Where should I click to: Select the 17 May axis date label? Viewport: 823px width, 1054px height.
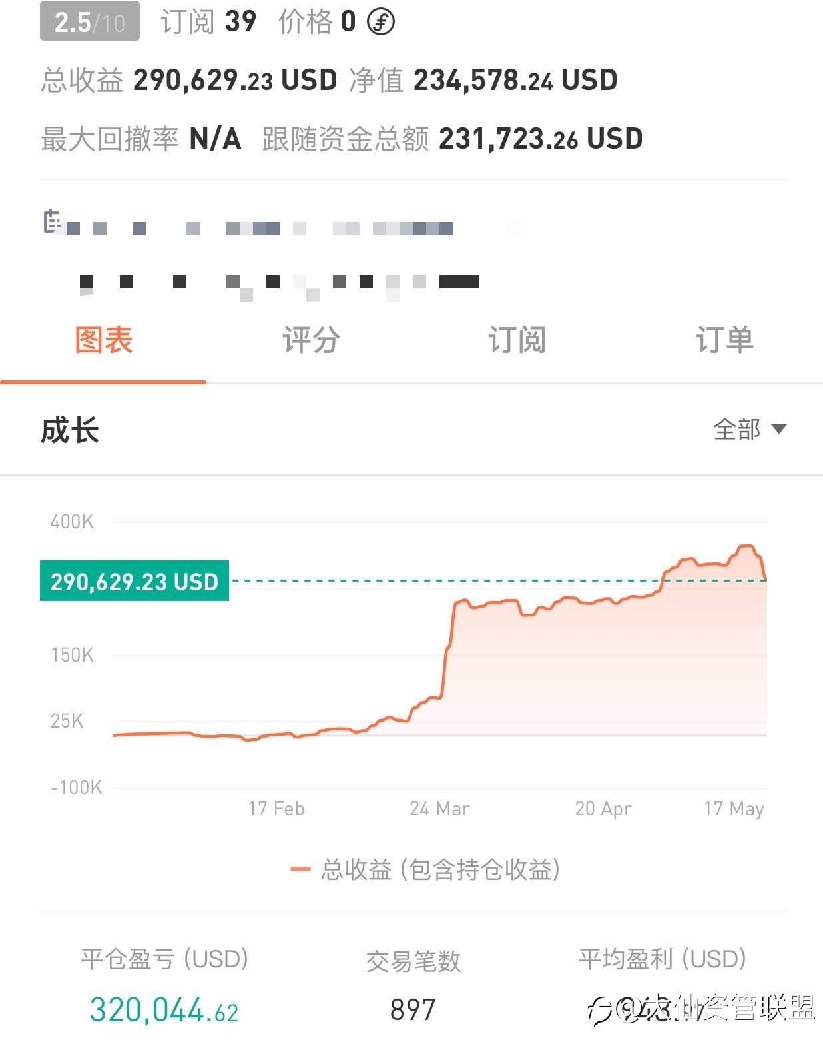734,809
